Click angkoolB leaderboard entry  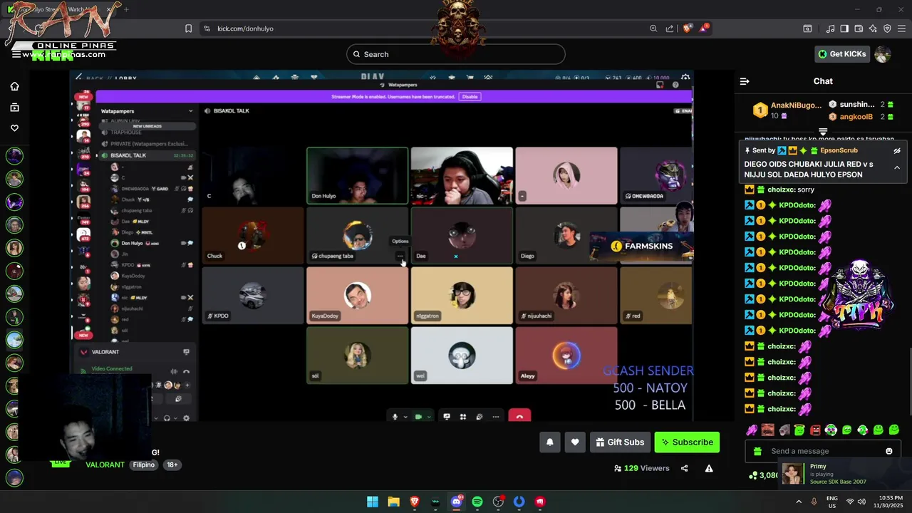[x=856, y=117]
